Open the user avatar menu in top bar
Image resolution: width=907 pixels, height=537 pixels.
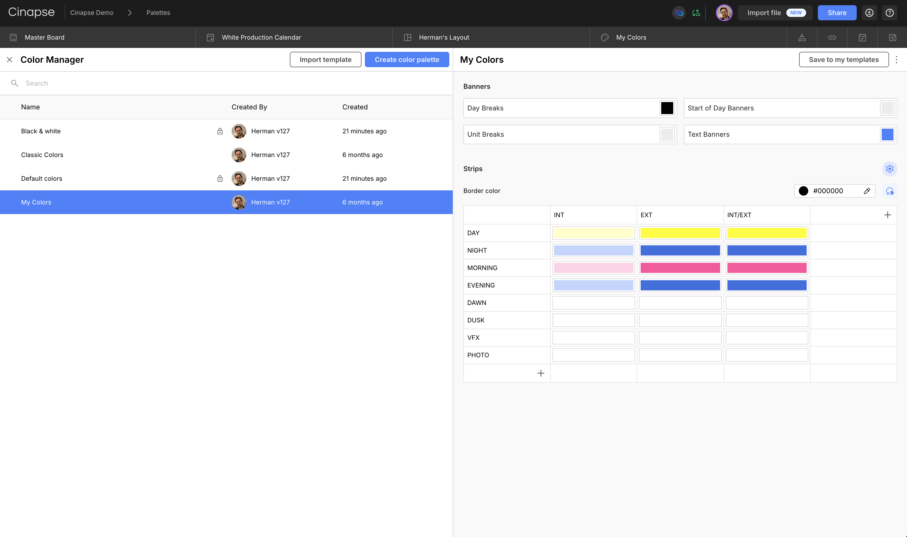coord(724,13)
